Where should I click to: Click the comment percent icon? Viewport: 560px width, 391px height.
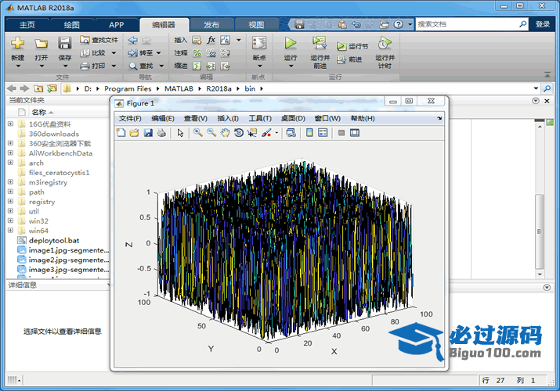pos(197,53)
